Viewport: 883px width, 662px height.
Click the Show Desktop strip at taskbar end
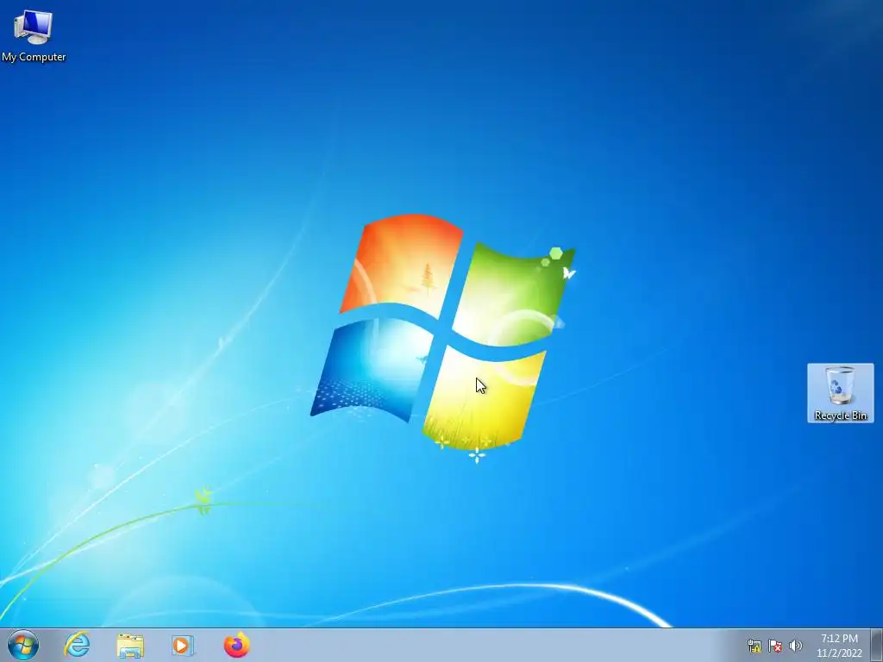point(877,646)
